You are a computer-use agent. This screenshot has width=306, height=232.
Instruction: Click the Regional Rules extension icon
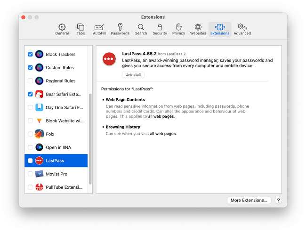click(x=39, y=81)
